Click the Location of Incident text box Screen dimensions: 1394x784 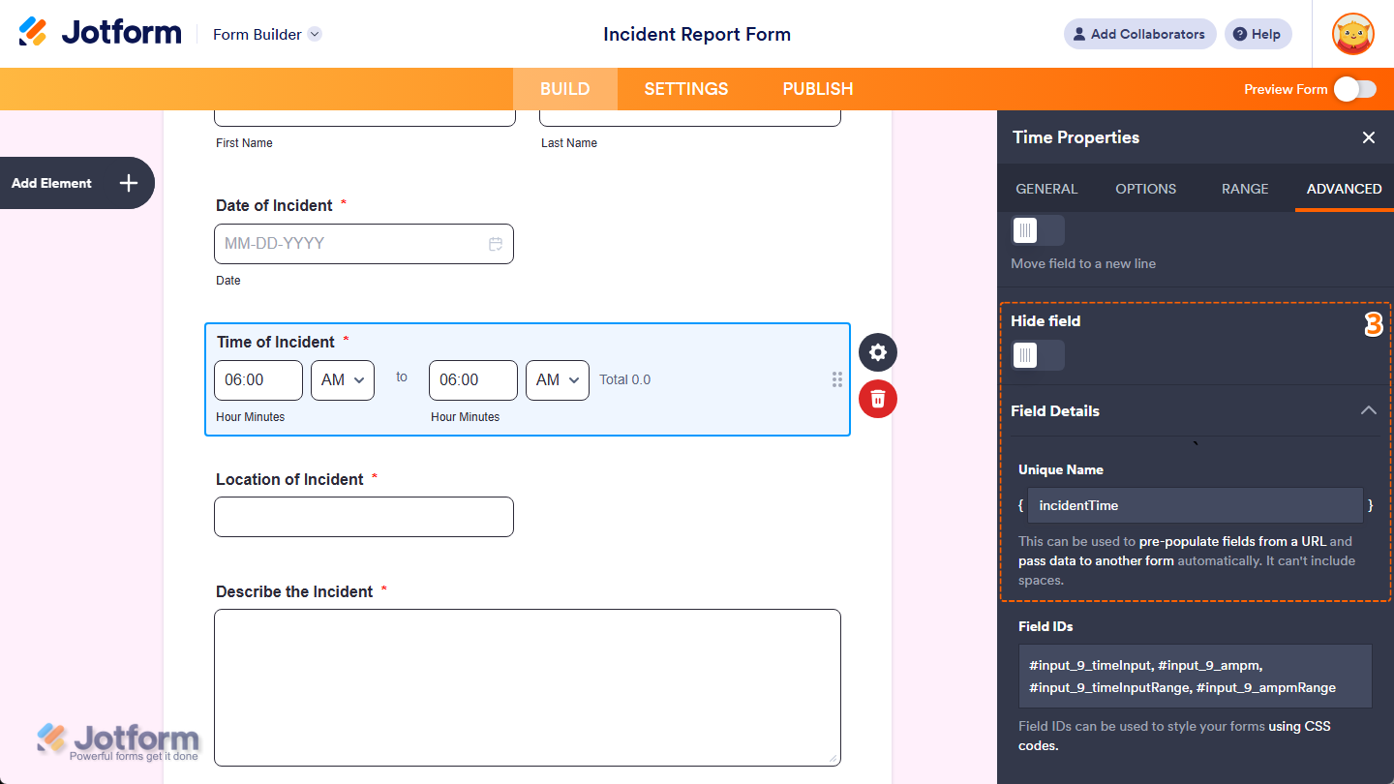coord(364,517)
